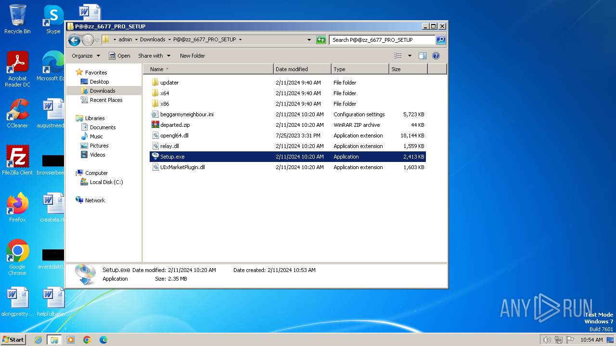Click the New folder button
Image resolution: width=616 pixels, height=346 pixels.
[192, 56]
